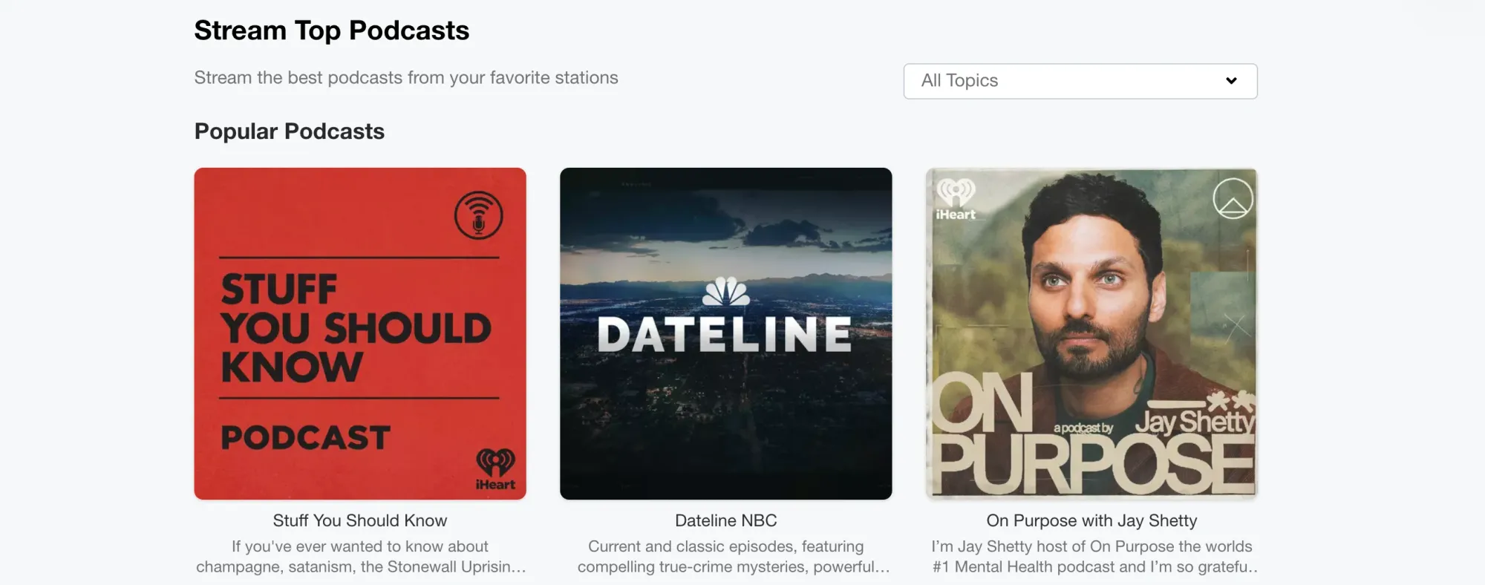Click the microphone broadcast icon on the red cover
Viewport: 1485px width, 585px height.
click(479, 215)
